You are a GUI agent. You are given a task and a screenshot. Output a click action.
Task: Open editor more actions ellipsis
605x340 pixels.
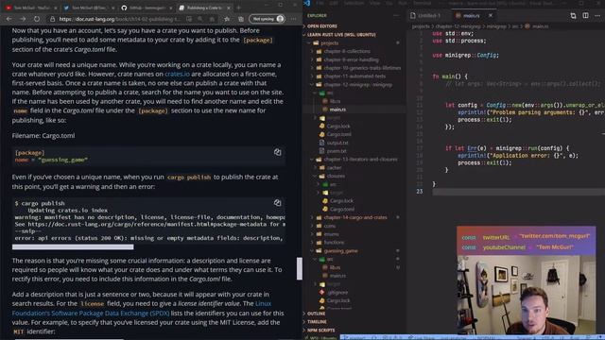597,16
